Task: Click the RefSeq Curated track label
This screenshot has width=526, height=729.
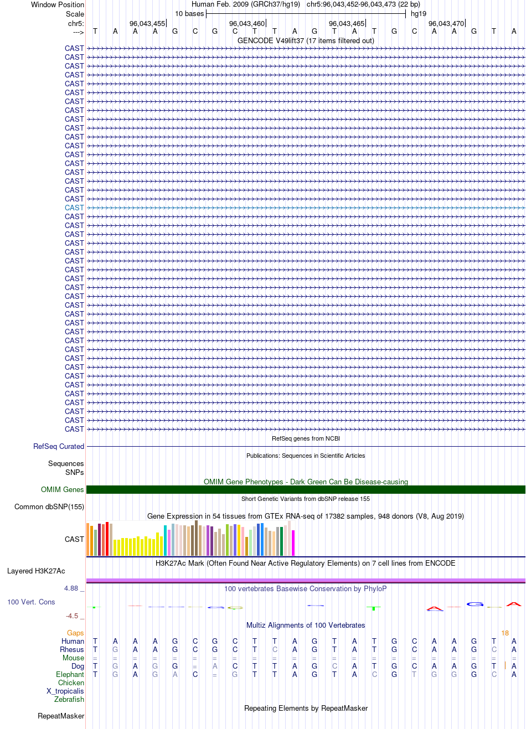Action: [x=59, y=446]
